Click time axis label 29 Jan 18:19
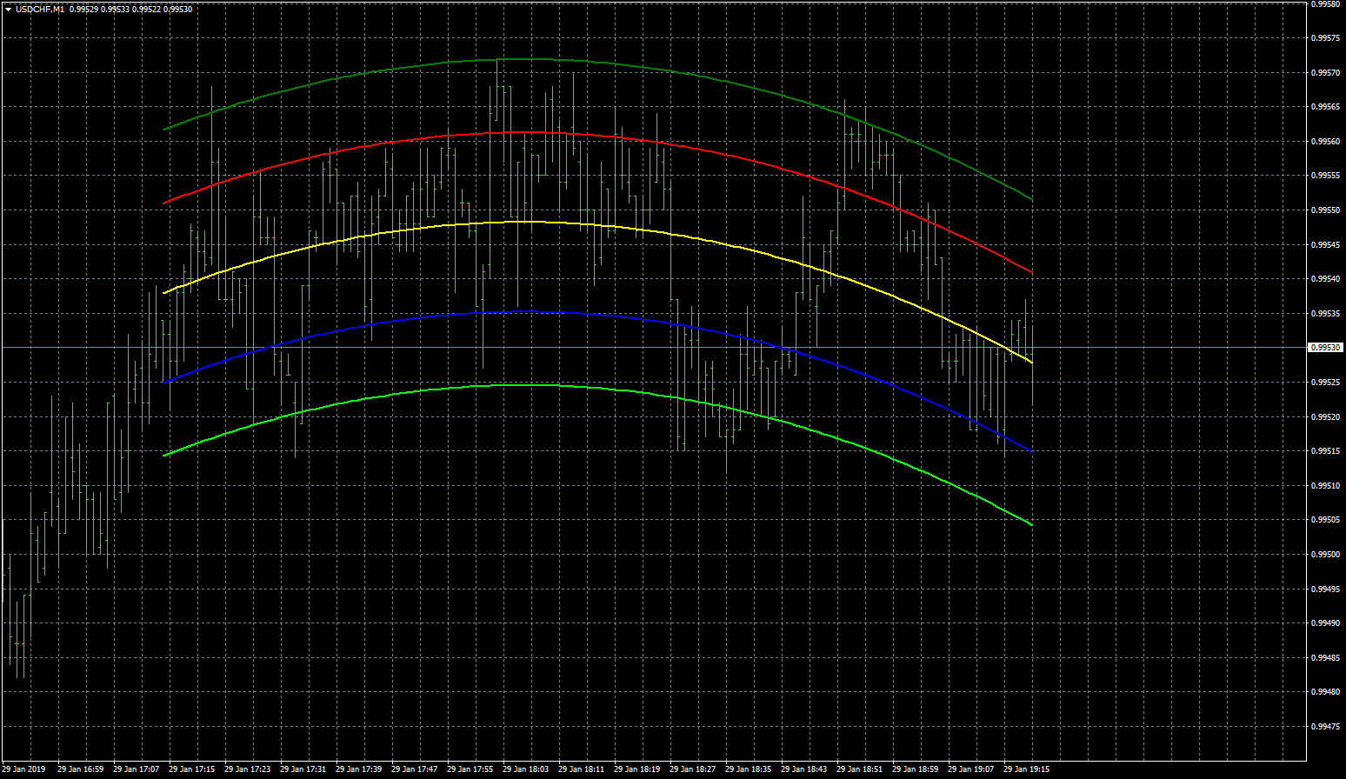The image size is (1346, 779). [x=637, y=769]
